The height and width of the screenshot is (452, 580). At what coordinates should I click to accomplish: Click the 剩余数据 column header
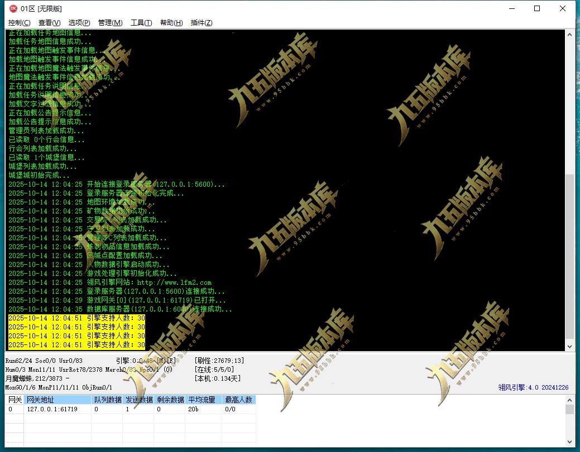[170, 400]
